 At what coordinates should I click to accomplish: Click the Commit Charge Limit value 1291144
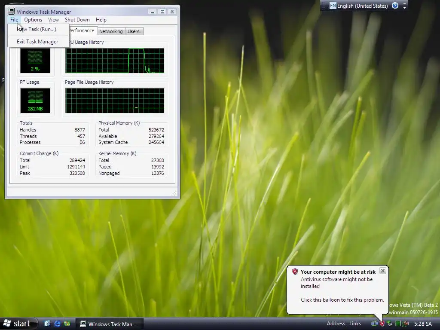76,167
